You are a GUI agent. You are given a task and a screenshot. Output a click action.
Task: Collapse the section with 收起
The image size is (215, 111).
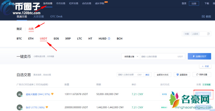point(205,66)
